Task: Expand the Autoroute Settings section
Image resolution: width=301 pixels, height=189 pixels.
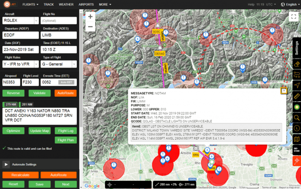Action: tap(6, 165)
